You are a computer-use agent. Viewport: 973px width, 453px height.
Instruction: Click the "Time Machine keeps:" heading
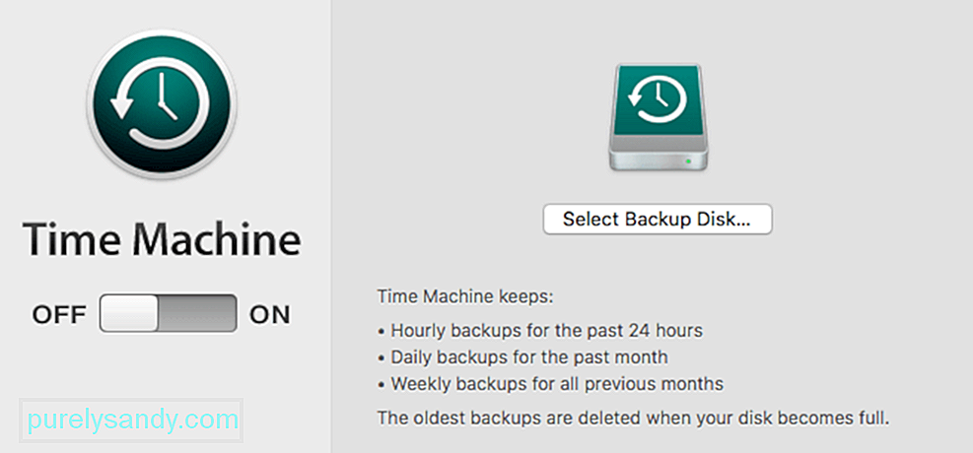click(x=464, y=296)
